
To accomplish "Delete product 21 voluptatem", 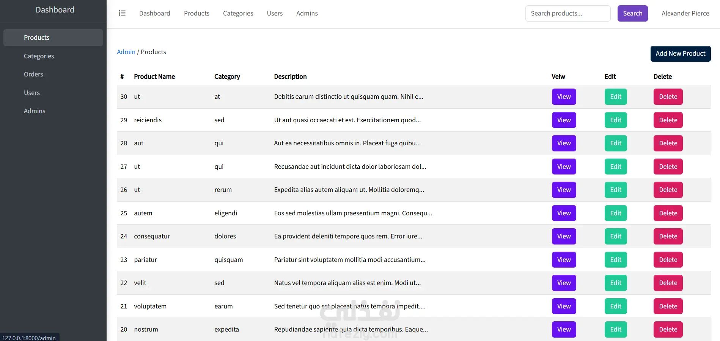I will [668, 306].
